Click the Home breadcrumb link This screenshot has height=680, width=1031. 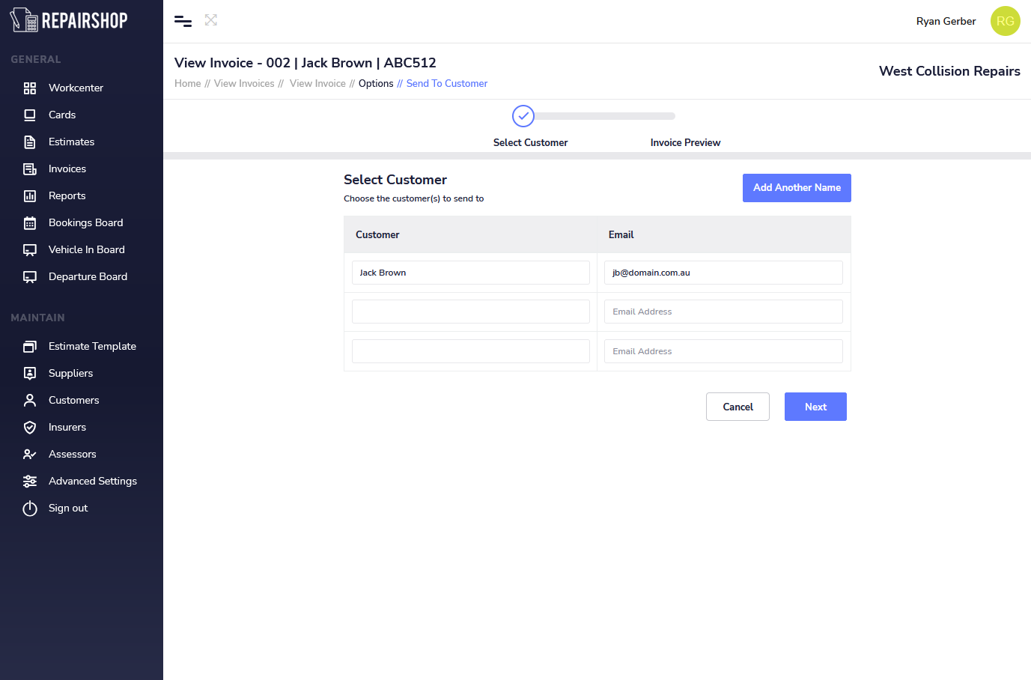pos(187,84)
